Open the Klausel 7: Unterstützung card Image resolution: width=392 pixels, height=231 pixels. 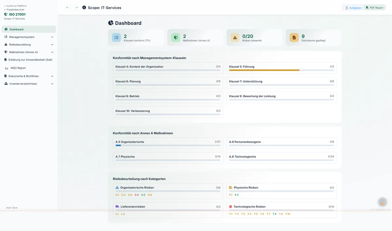(x=282, y=83)
